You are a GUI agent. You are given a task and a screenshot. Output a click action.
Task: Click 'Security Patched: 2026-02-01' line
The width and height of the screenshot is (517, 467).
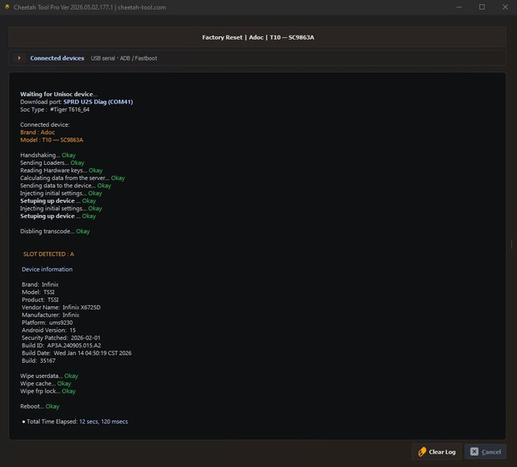(x=61, y=338)
